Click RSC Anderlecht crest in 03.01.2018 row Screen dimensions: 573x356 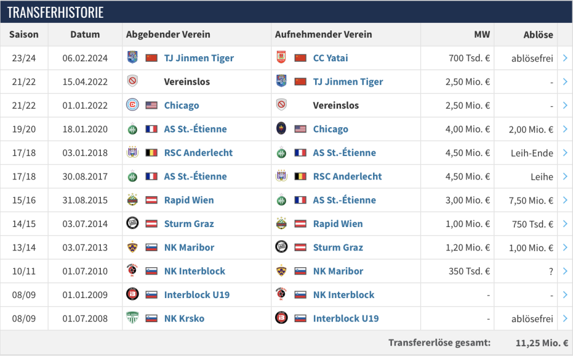tap(132, 153)
